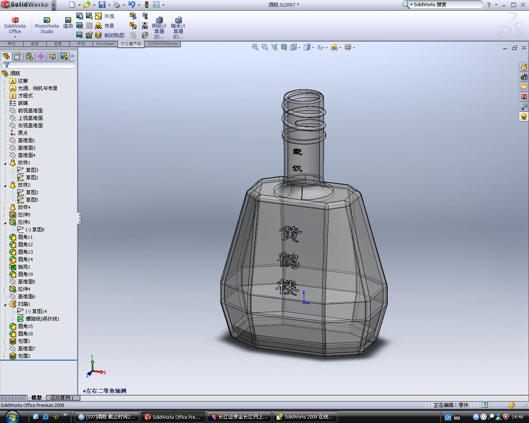Open the File Explorer folder icon in task pane

click(524, 87)
